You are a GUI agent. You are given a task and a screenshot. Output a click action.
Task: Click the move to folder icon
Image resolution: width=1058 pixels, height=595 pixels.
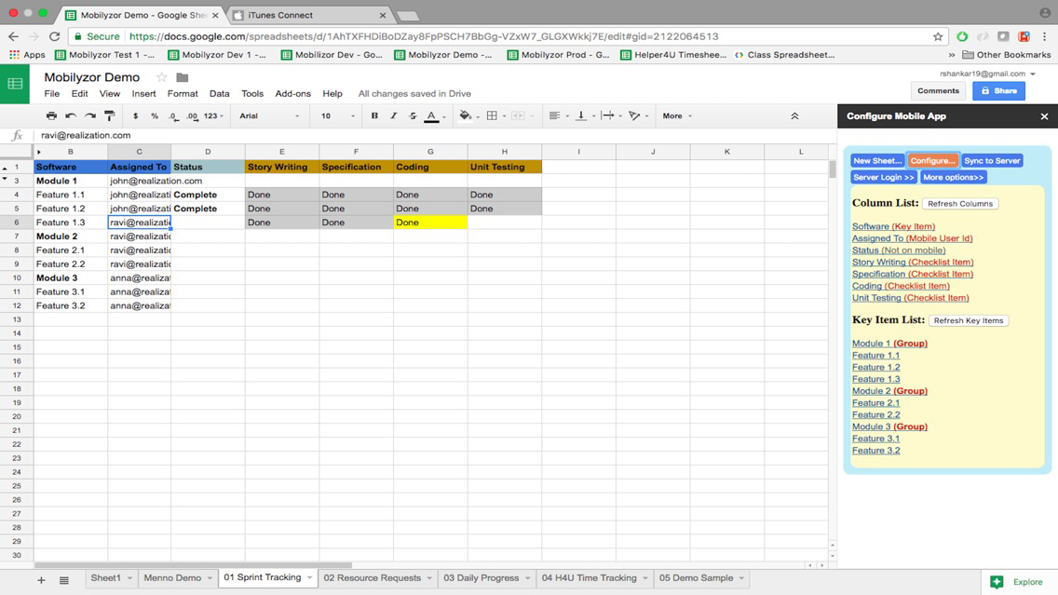183,77
